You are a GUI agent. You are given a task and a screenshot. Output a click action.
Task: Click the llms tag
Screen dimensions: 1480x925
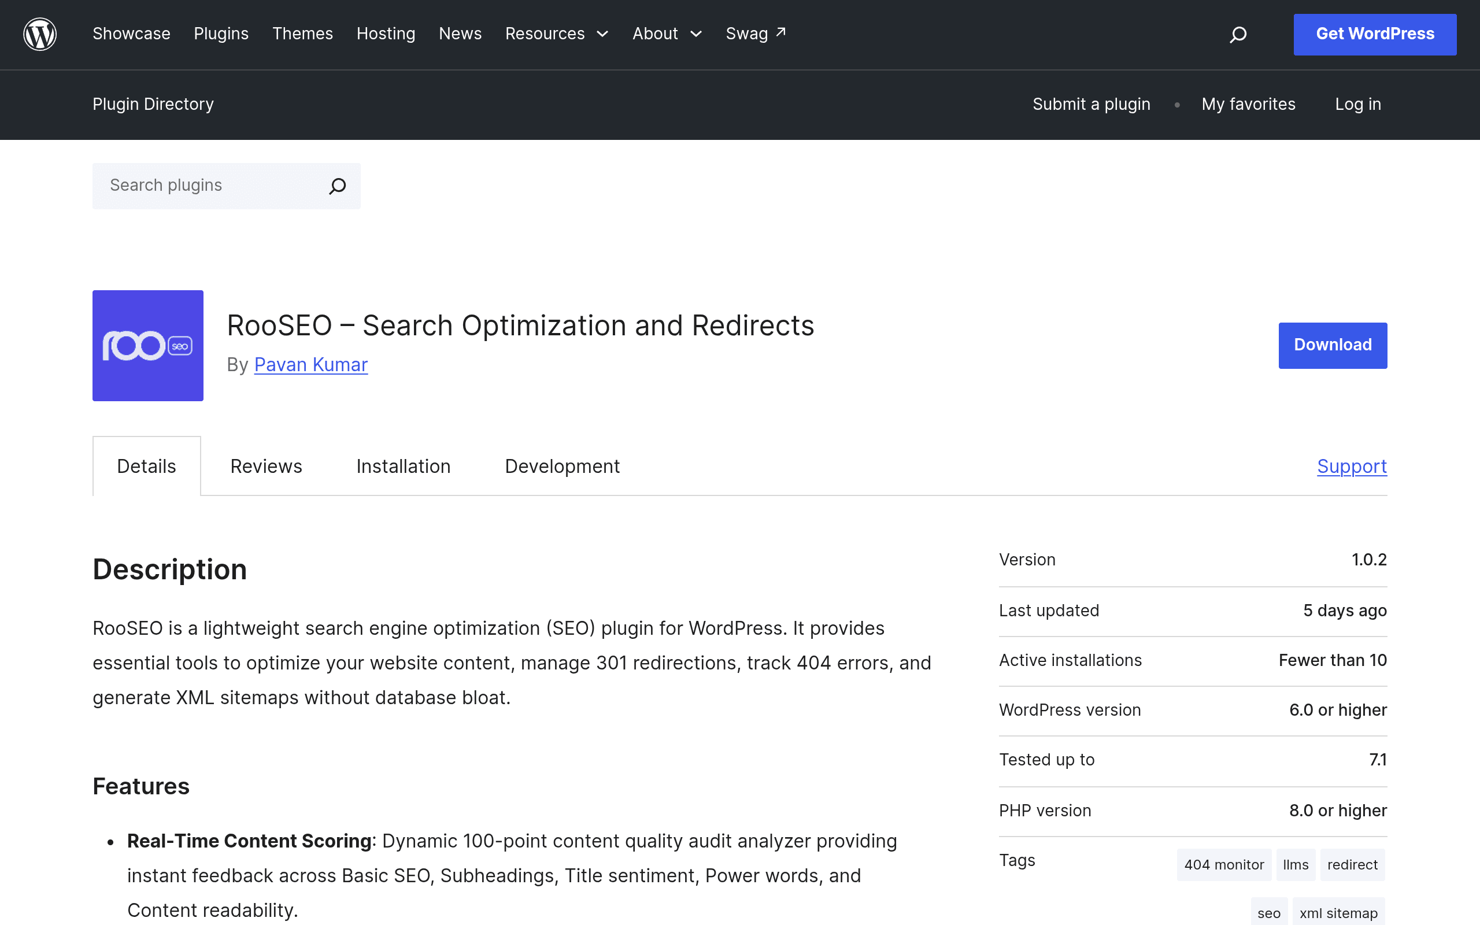(x=1296, y=864)
